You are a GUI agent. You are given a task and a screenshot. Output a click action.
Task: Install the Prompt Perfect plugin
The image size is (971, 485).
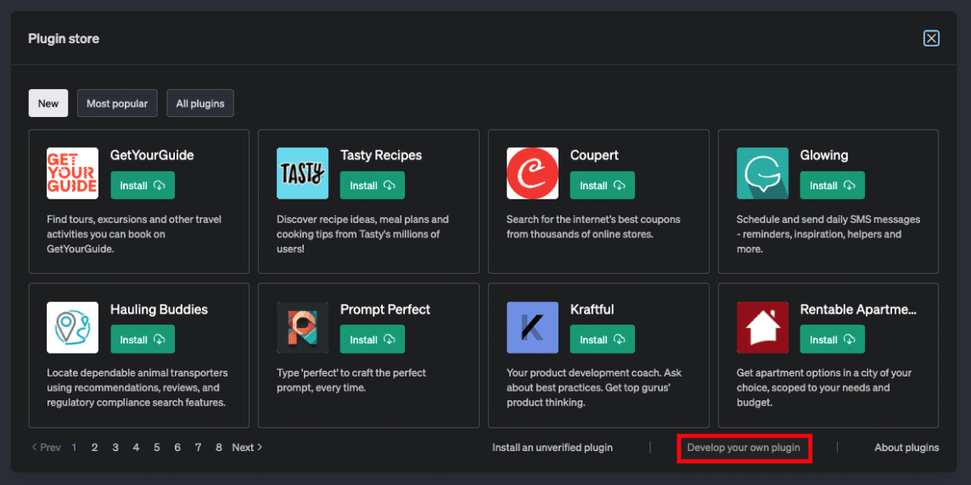(x=372, y=340)
